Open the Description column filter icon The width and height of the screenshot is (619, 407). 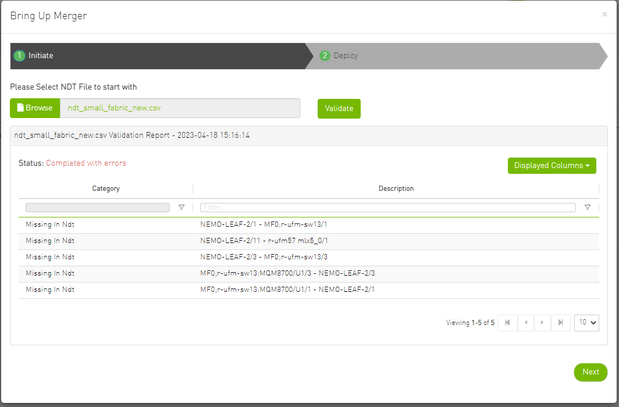point(588,207)
